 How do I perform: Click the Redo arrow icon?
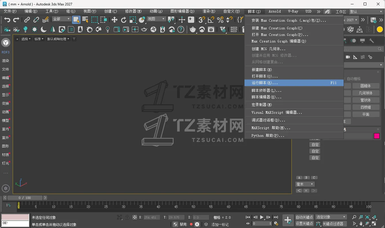[16, 20]
